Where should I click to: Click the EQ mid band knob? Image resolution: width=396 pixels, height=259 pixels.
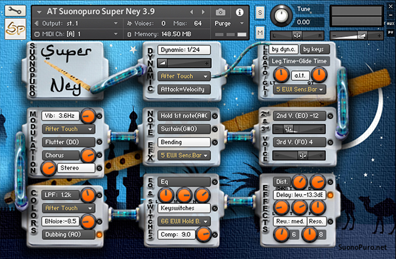tap(184, 195)
